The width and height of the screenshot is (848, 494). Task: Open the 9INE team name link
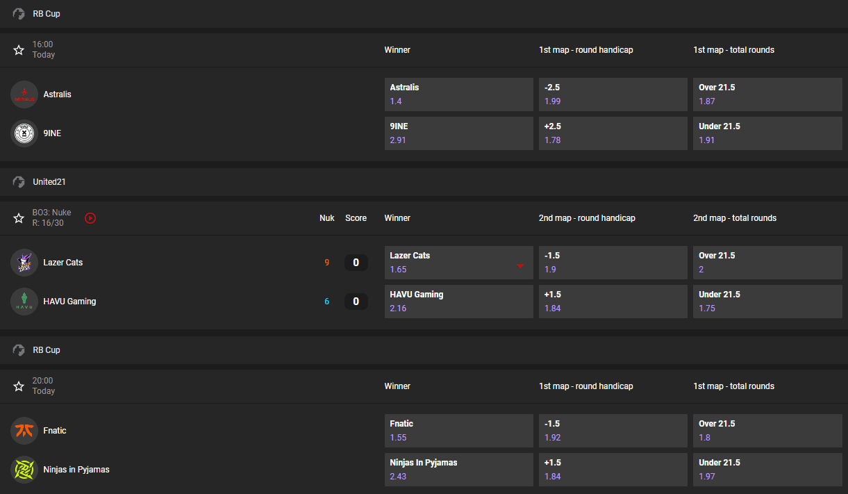pyautogui.click(x=52, y=133)
